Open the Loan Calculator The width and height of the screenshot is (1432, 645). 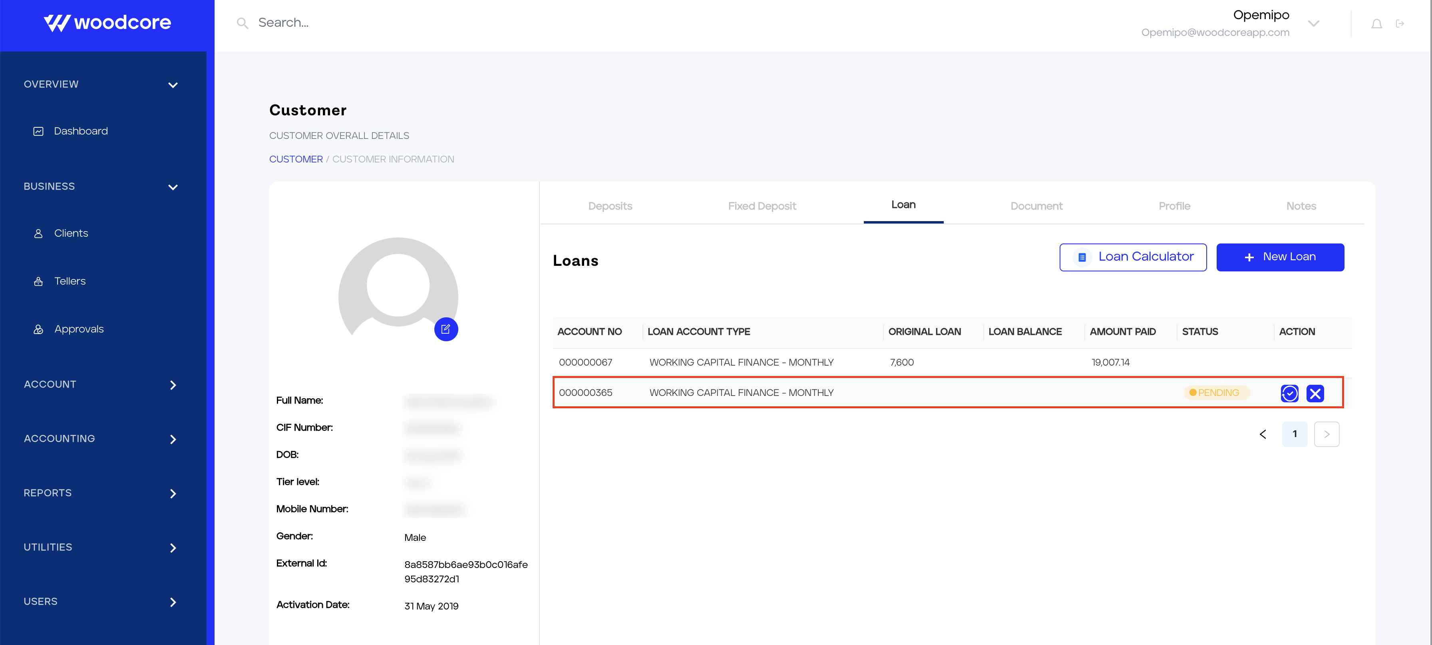[x=1132, y=257]
